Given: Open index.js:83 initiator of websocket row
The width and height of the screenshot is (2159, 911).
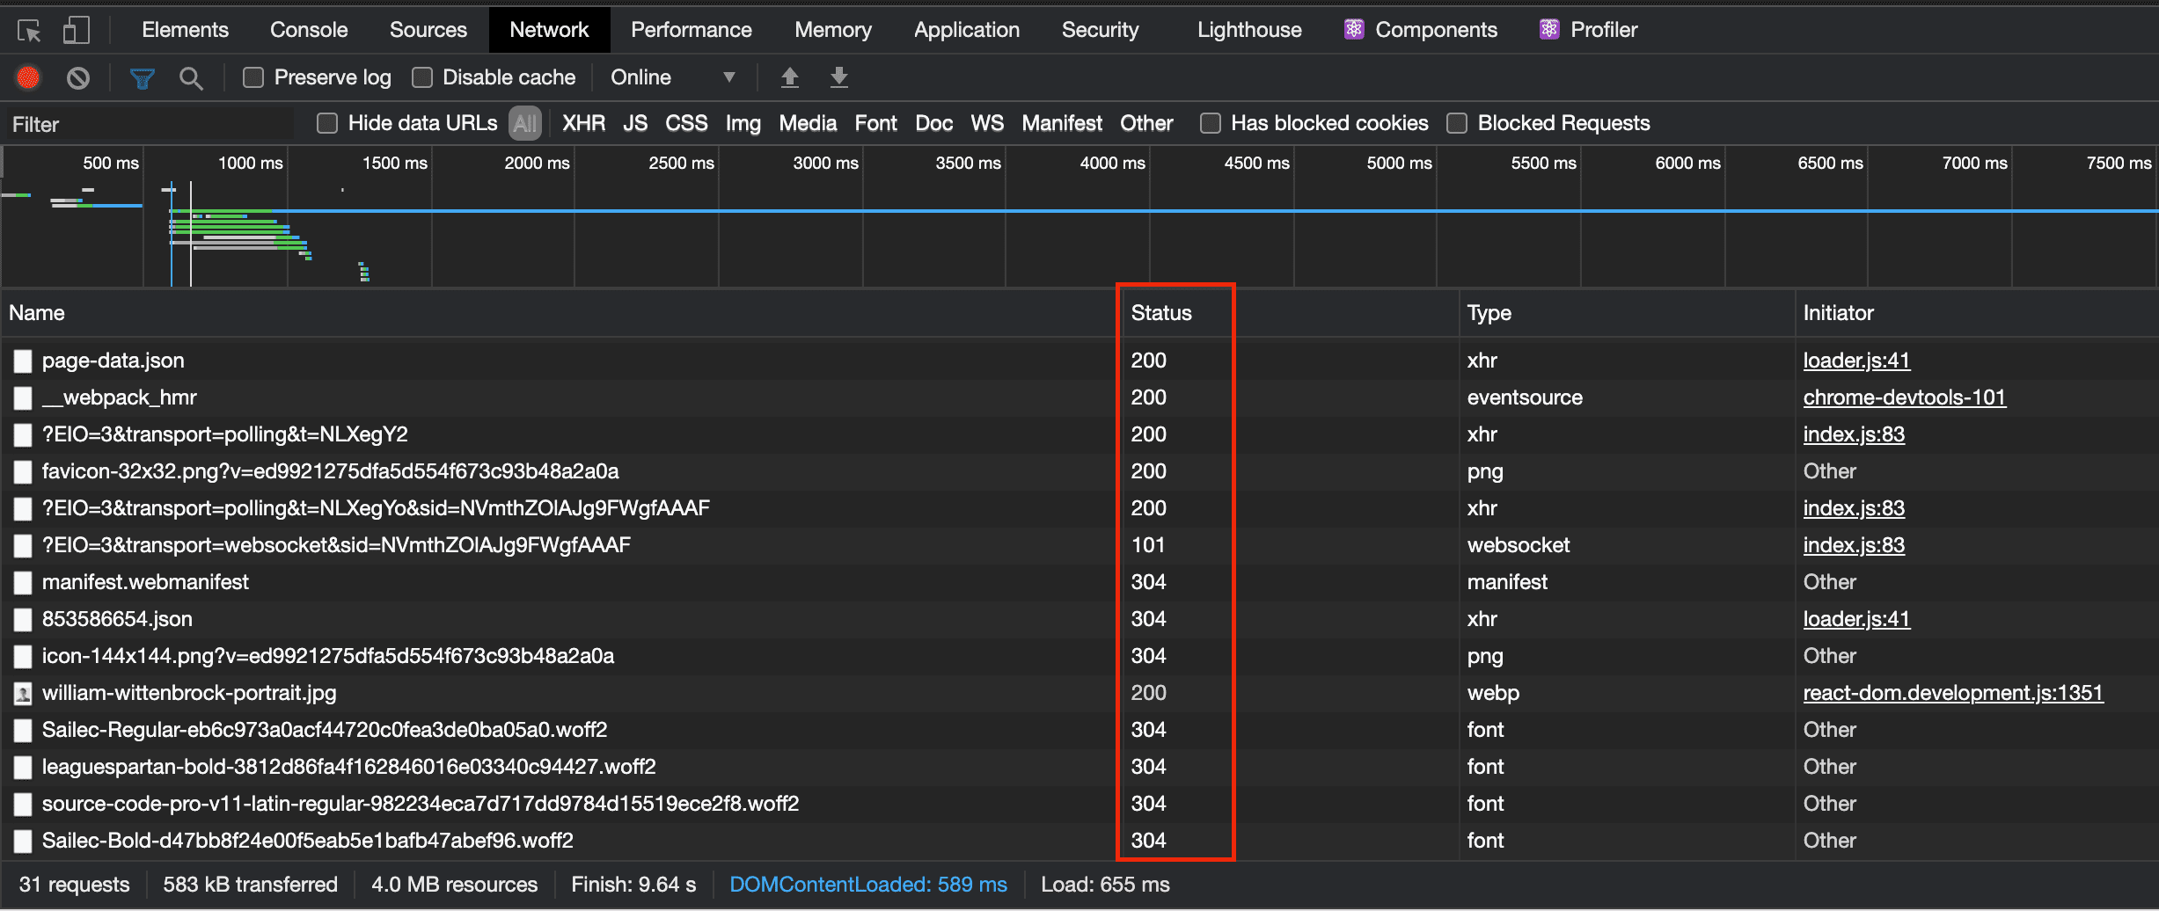Looking at the screenshot, I should [x=1854, y=546].
